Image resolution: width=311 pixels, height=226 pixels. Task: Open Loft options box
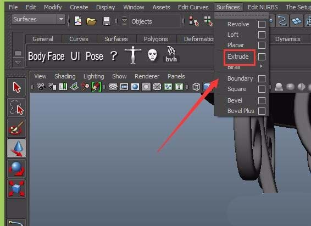click(x=262, y=35)
